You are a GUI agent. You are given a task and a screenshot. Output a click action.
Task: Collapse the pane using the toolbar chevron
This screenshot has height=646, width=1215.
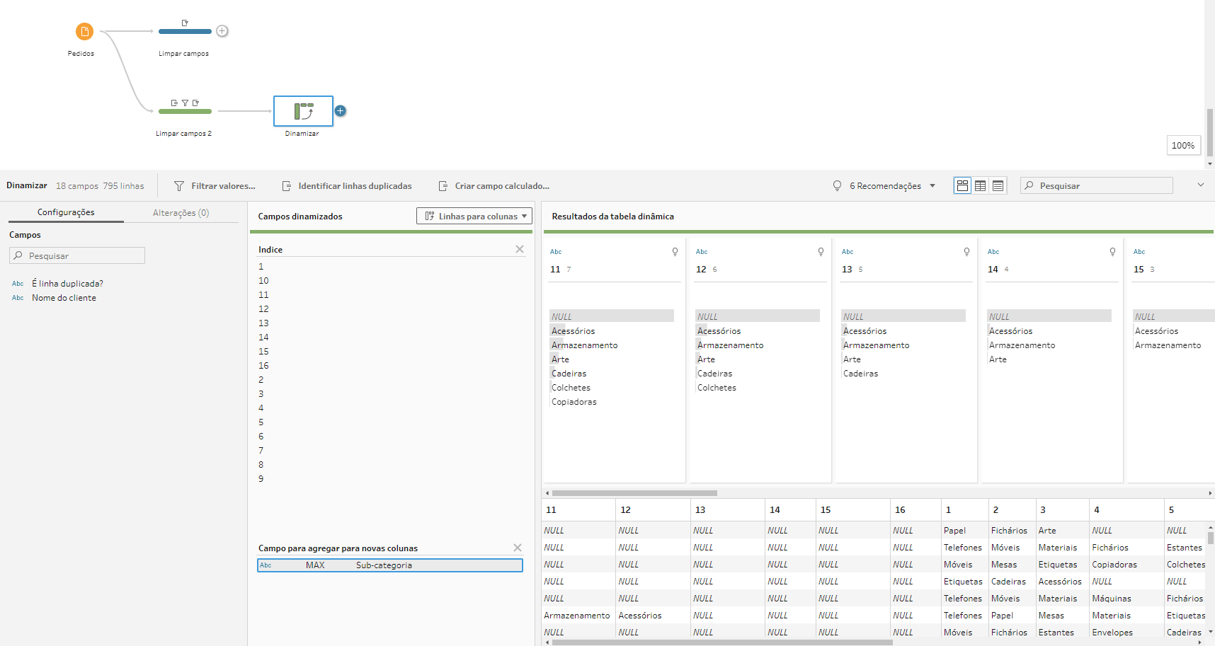click(1201, 185)
